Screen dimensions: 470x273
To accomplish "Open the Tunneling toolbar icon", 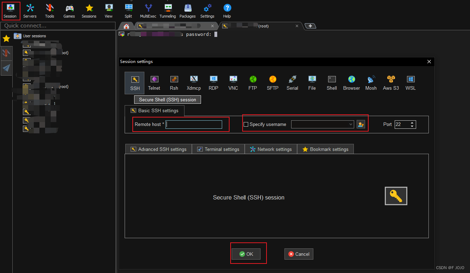I will point(168,11).
